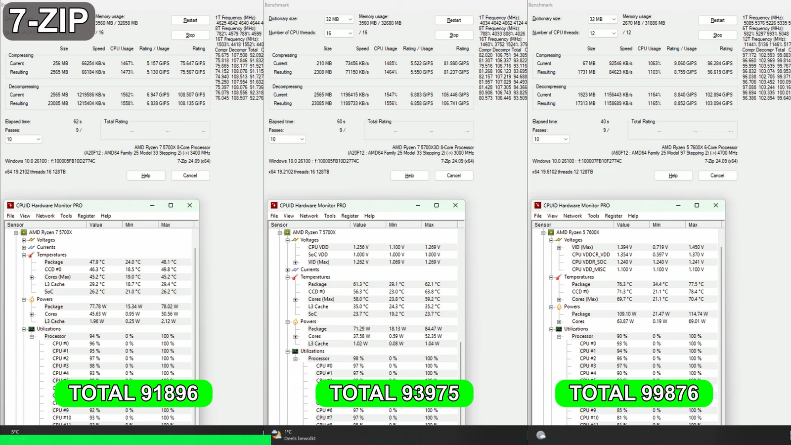Click the Powers flame icon in middle monitor

pyautogui.click(x=295, y=321)
